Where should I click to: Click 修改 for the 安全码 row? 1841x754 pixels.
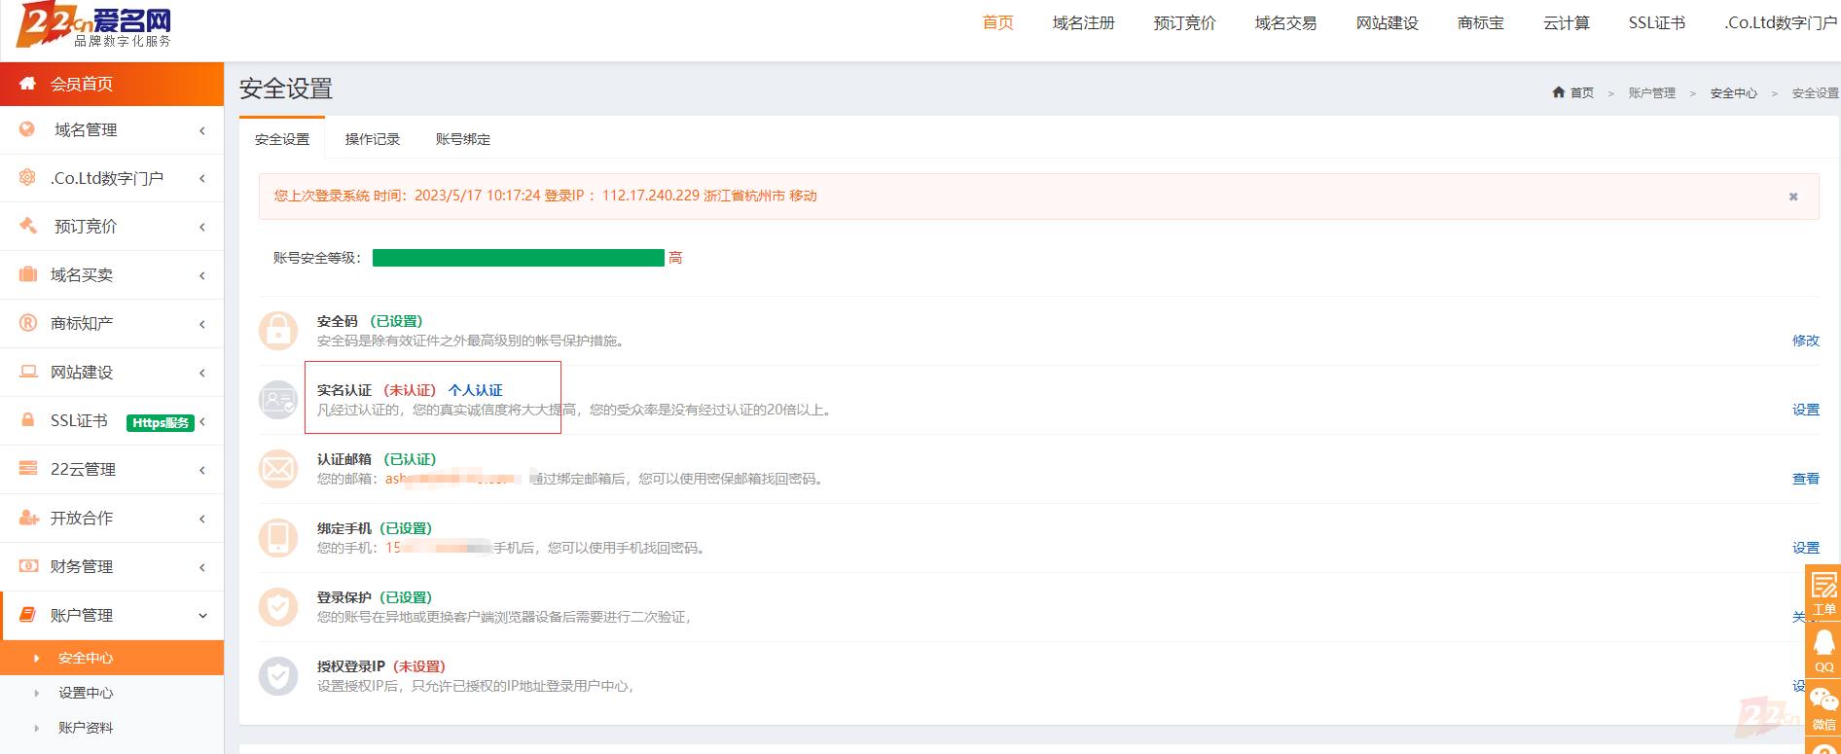point(1806,341)
